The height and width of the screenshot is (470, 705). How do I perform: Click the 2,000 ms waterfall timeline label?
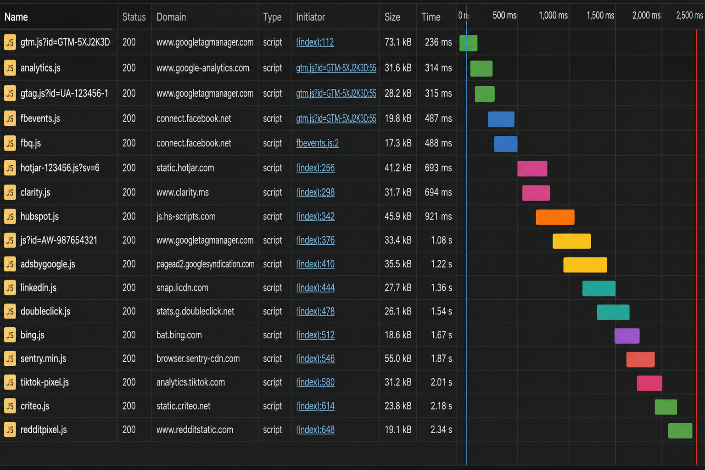pos(646,16)
